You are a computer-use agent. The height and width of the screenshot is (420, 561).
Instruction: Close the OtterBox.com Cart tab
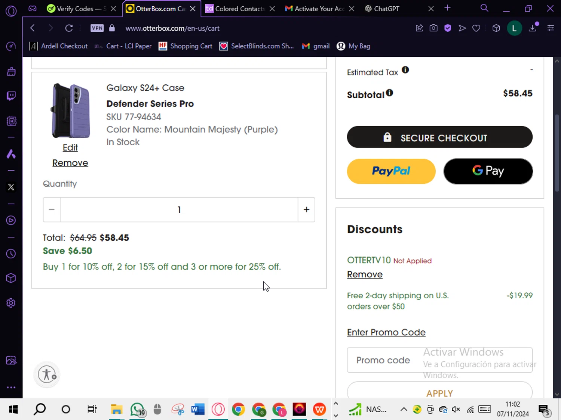(x=193, y=9)
